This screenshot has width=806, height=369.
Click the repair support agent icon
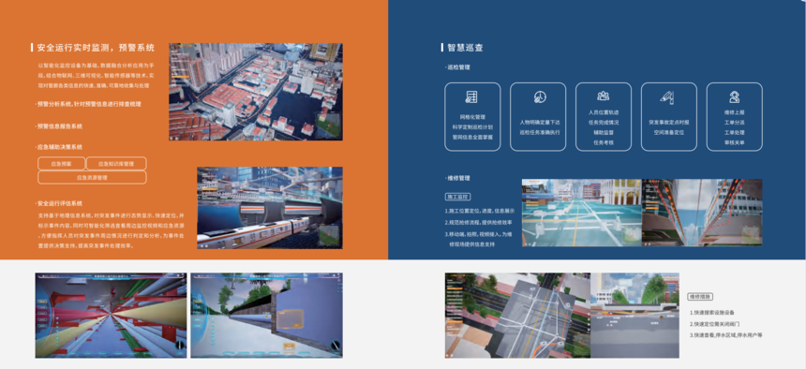click(734, 96)
